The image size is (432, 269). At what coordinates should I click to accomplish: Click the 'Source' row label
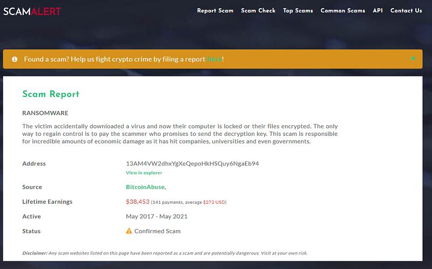(x=32, y=187)
